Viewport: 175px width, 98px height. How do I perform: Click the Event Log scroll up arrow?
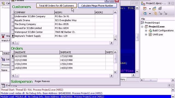[x=173, y=90]
